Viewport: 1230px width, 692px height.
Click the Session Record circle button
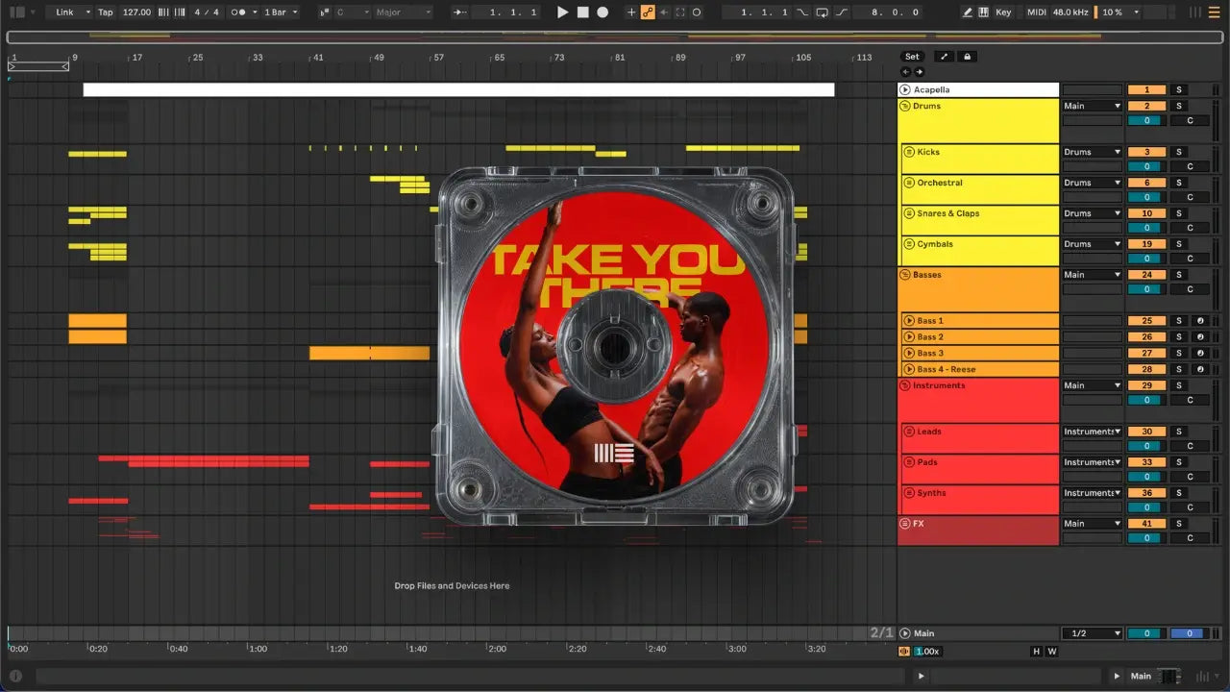click(697, 12)
